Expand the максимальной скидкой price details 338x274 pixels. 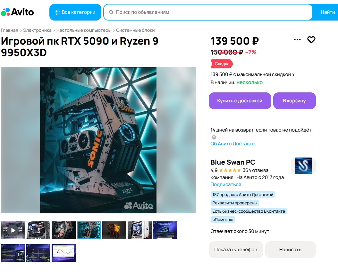[252, 74]
